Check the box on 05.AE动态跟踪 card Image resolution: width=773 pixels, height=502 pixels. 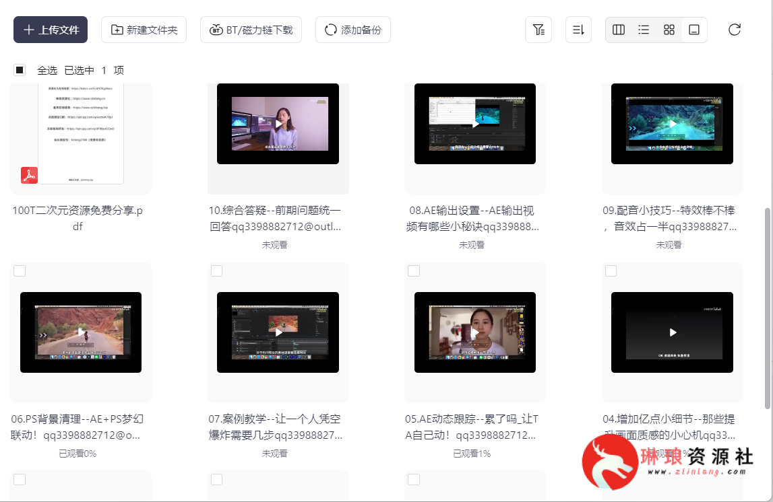coord(414,271)
